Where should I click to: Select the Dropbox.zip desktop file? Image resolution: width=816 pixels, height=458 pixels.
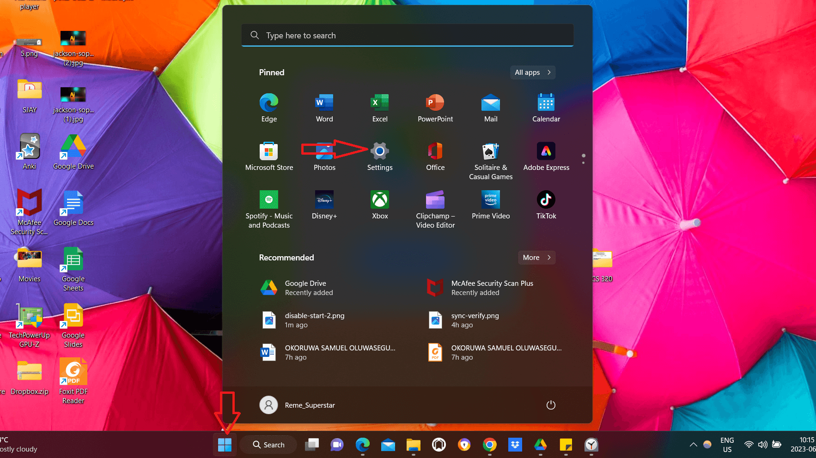tap(29, 377)
